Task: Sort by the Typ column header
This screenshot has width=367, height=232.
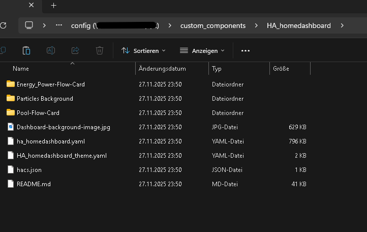Action: (217, 69)
